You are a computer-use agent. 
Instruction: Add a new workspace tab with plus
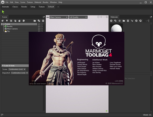click(58, 7)
